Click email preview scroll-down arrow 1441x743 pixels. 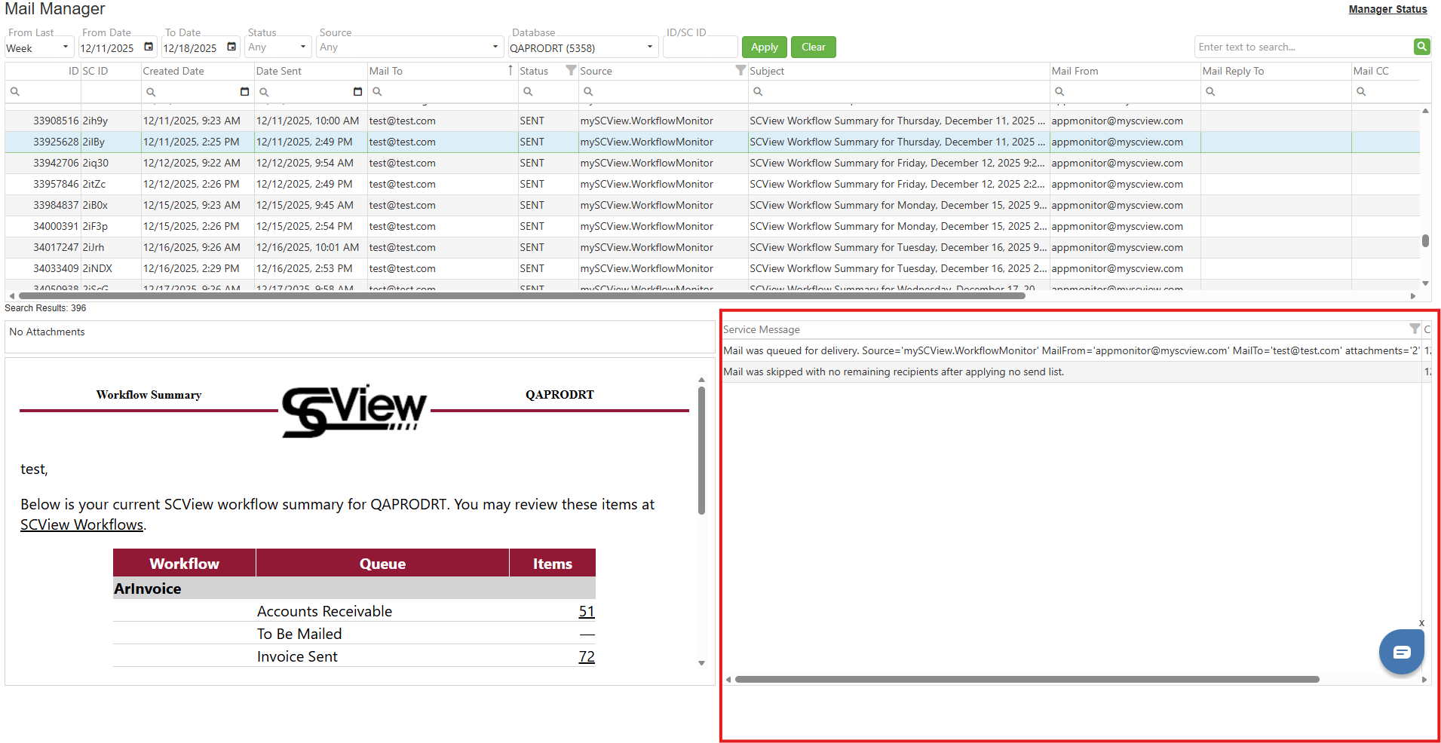point(701,663)
